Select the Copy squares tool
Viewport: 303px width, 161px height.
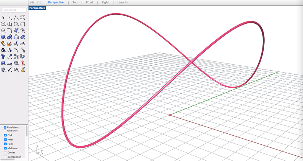tap(16, 57)
